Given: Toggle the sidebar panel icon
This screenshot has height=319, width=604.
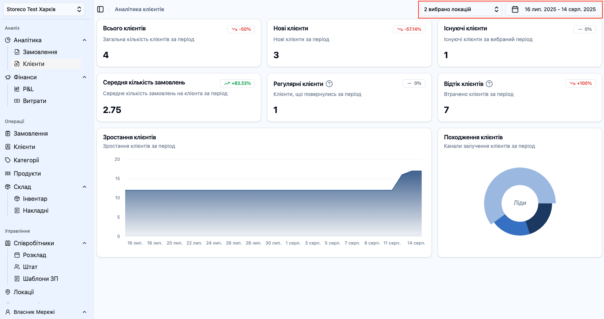Looking at the screenshot, I should 100,9.
